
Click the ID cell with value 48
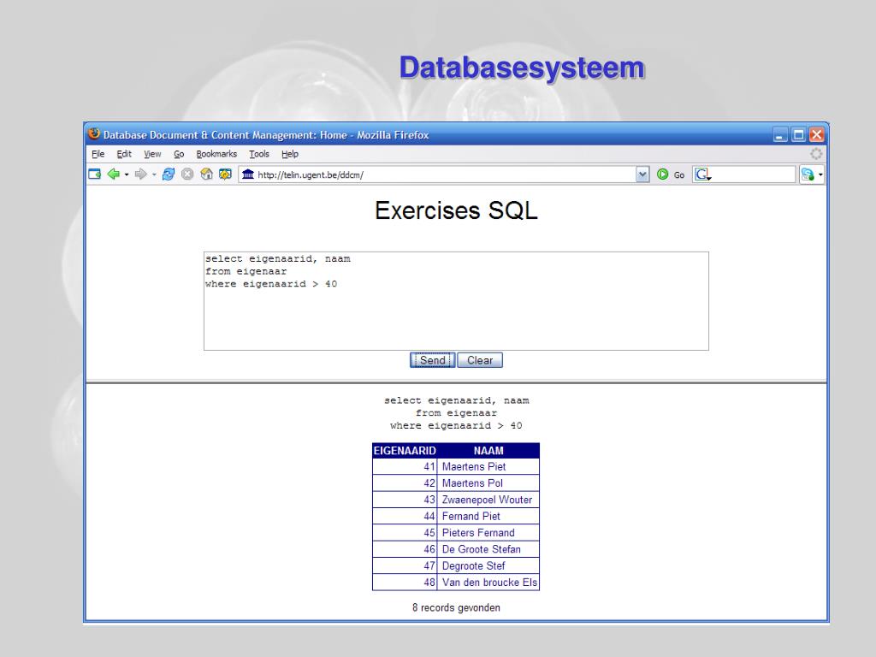point(405,582)
